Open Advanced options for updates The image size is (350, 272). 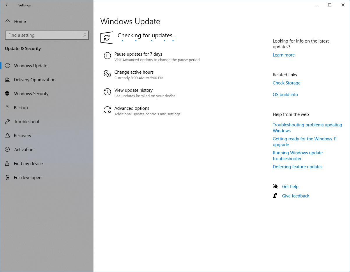pyautogui.click(x=142, y=111)
